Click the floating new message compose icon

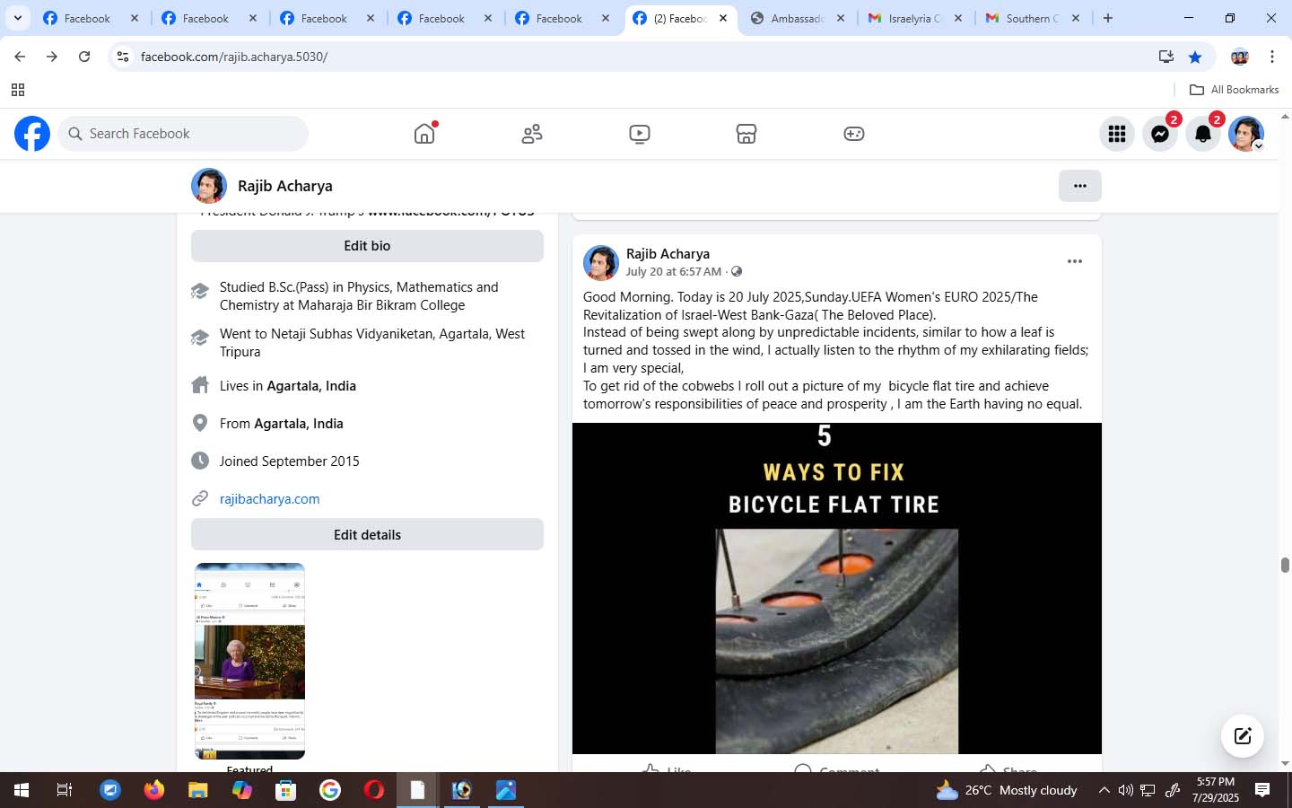[1243, 736]
